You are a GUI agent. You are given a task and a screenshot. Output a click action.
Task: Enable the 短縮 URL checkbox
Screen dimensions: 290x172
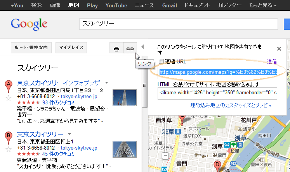[161, 61]
